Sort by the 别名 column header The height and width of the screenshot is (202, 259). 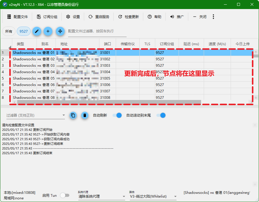(46, 44)
